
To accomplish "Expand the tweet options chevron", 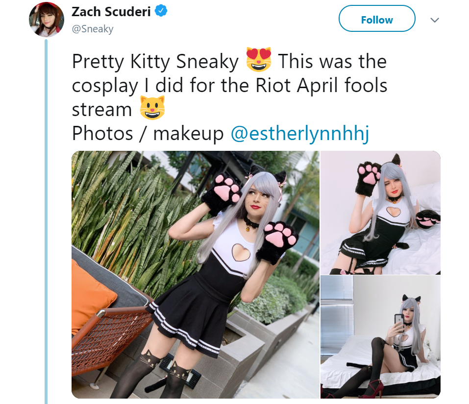I will [434, 20].
